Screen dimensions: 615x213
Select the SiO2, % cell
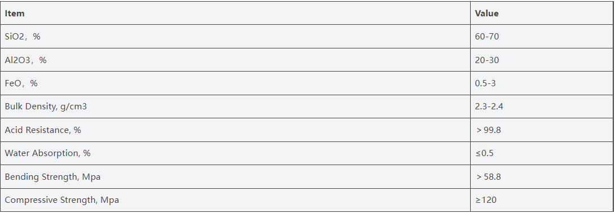(x=235, y=37)
